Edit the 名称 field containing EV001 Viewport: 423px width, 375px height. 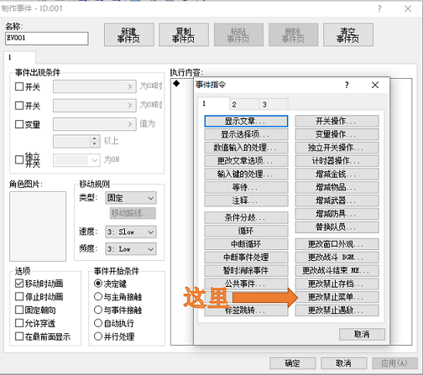click(47, 39)
